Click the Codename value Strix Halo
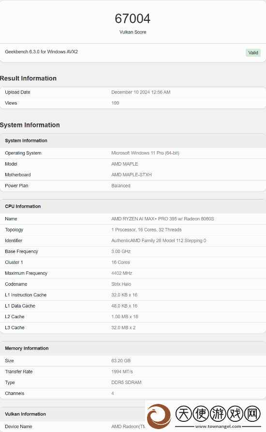 [121, 284]
